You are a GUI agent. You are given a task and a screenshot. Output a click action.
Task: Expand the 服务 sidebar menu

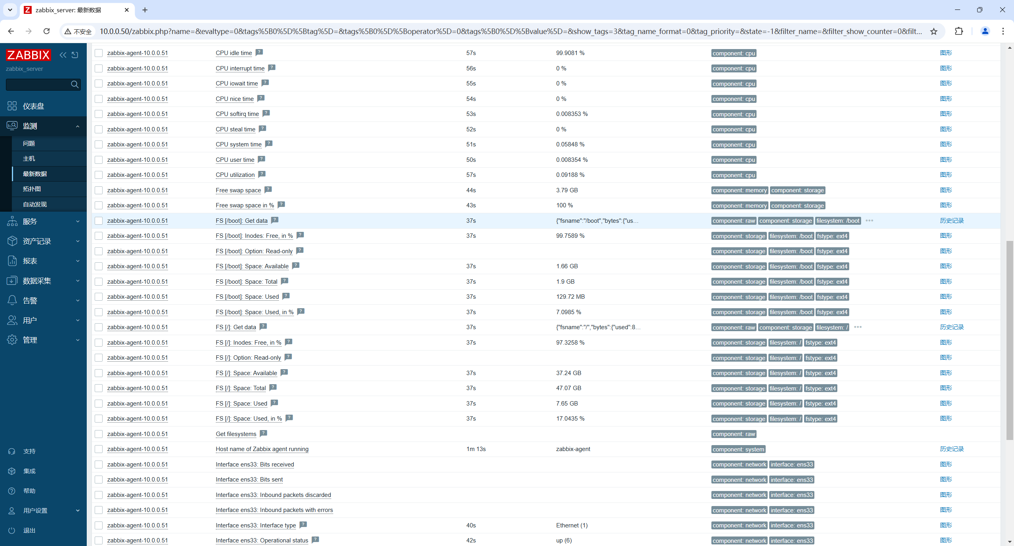[43, 222]
